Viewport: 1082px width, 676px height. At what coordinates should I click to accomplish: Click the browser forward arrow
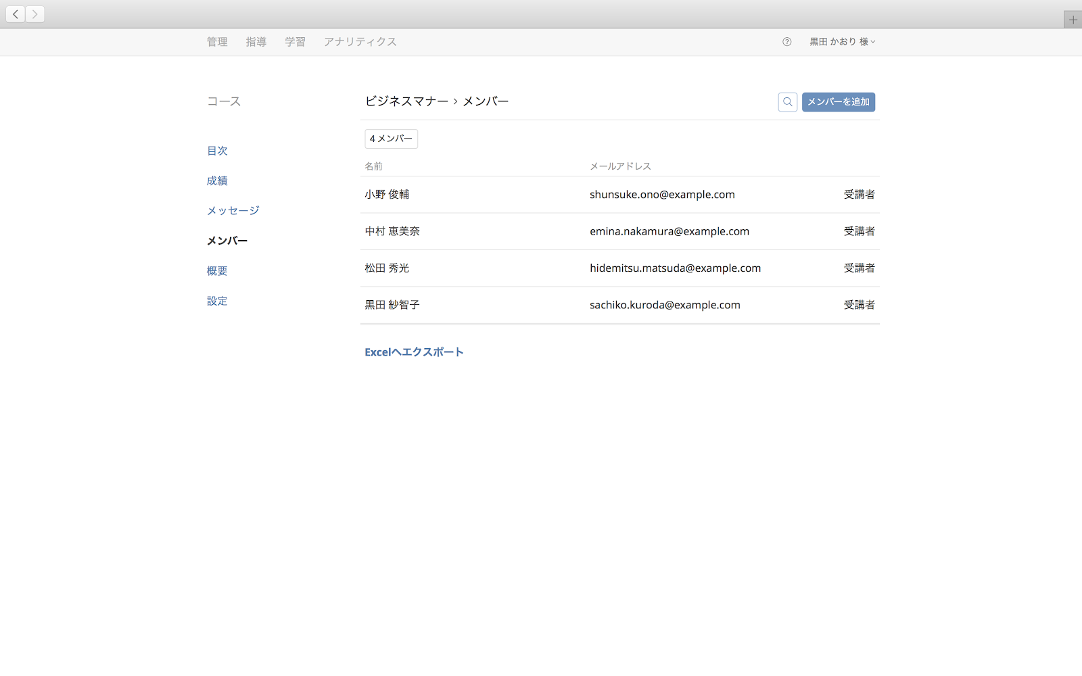pyautogui.click(x=35, y=14)
